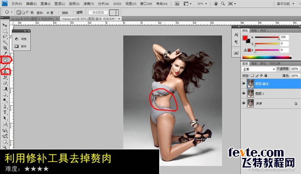Toggle visibility of Layer 1
Image resolution: width=301 pixels, height=174 pixels.
(244, 93)
